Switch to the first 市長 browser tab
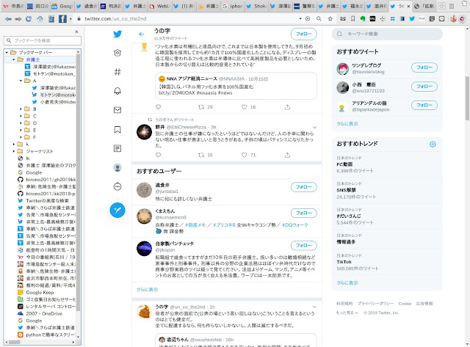Image resolution: width=470 pixels, height=347 pixels. [13, 6]
